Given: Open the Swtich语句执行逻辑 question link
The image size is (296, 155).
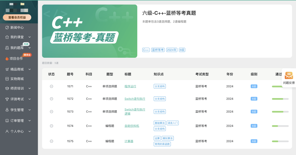Looking at the screenshot, I should coord(135,111).
